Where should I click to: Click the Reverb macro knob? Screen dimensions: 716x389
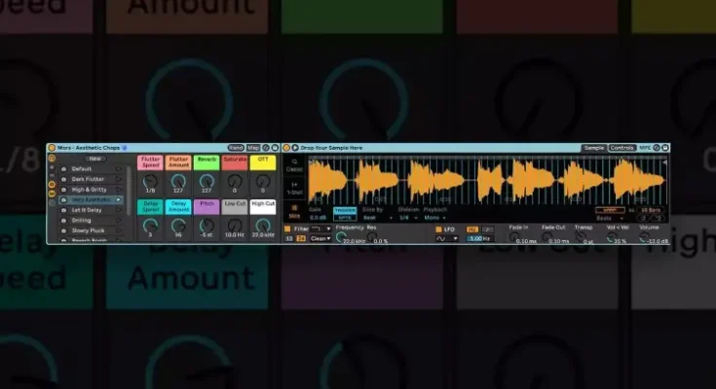pos(206,181)
